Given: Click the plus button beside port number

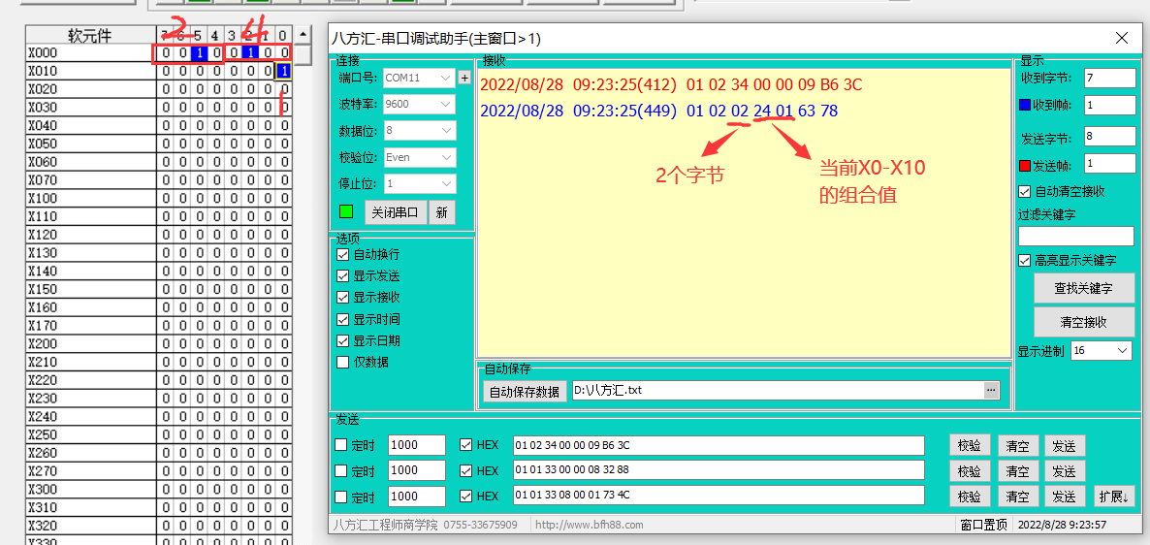Looking at the screenshot, I should click(x=464, y=78).
